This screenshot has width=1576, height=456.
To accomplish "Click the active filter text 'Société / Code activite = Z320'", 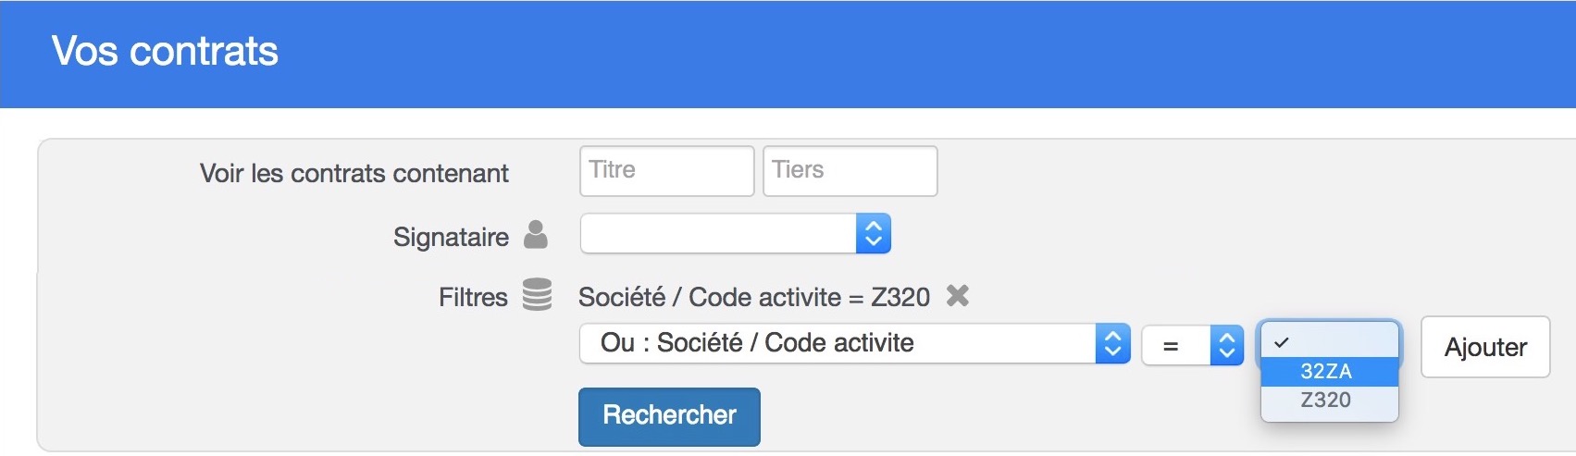I will pos(754,297).
